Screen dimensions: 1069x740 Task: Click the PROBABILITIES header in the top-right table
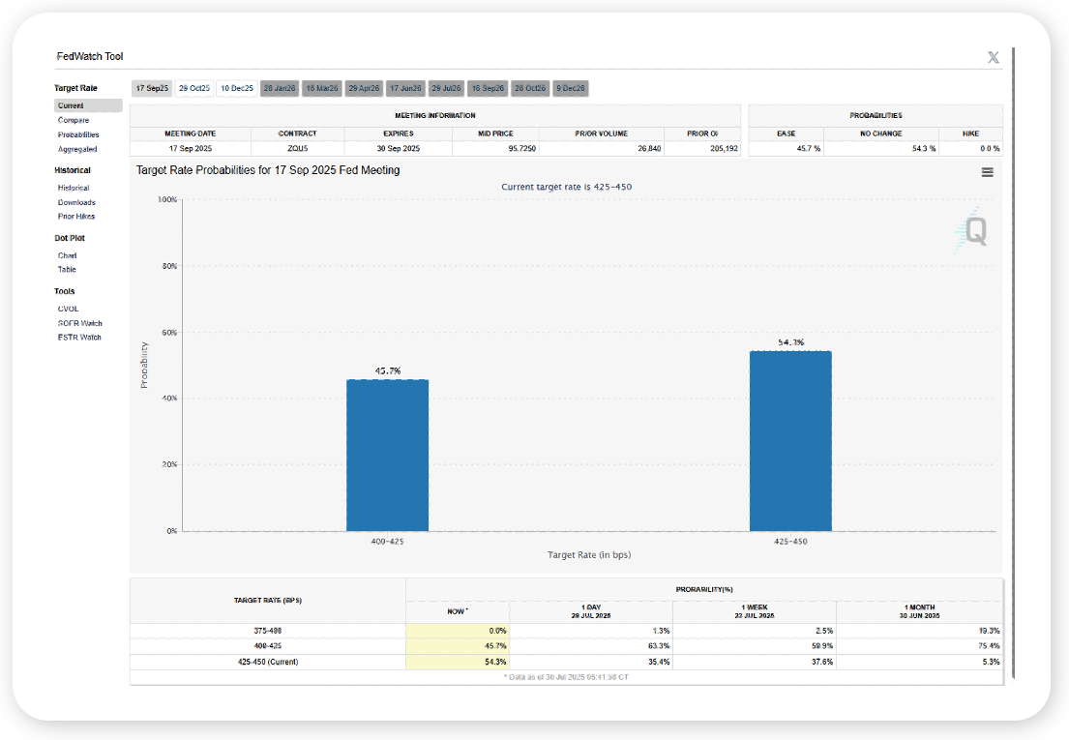tap(876, 116)
